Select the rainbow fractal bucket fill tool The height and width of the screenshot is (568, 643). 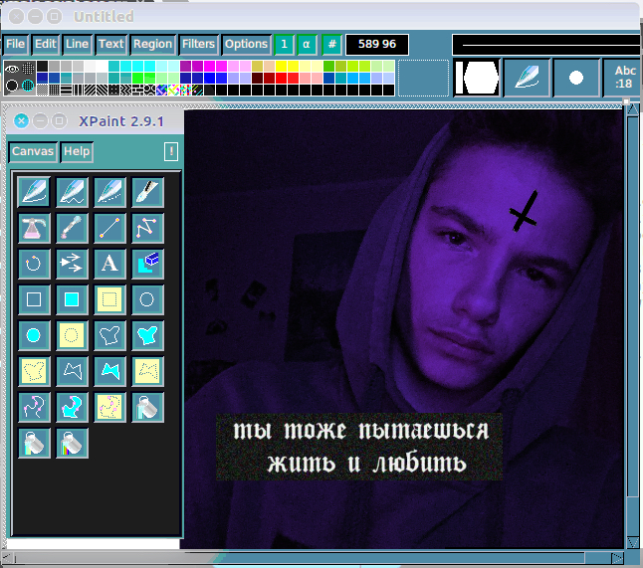72,444
